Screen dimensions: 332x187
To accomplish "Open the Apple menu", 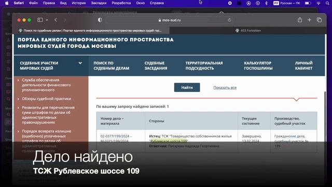I will [7, 3].
